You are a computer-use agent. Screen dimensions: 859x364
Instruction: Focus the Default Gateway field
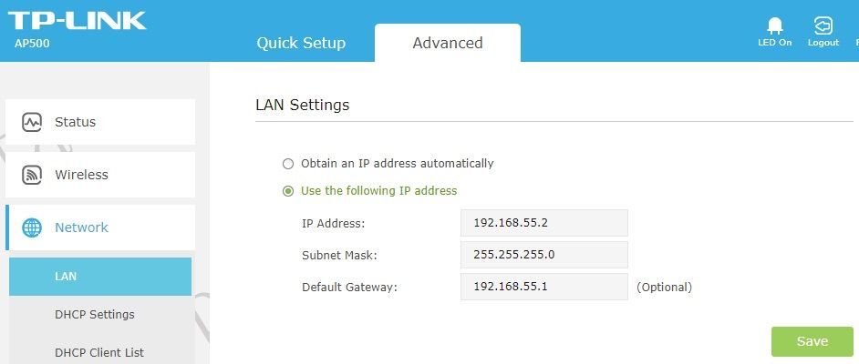(x=544, y=287)
